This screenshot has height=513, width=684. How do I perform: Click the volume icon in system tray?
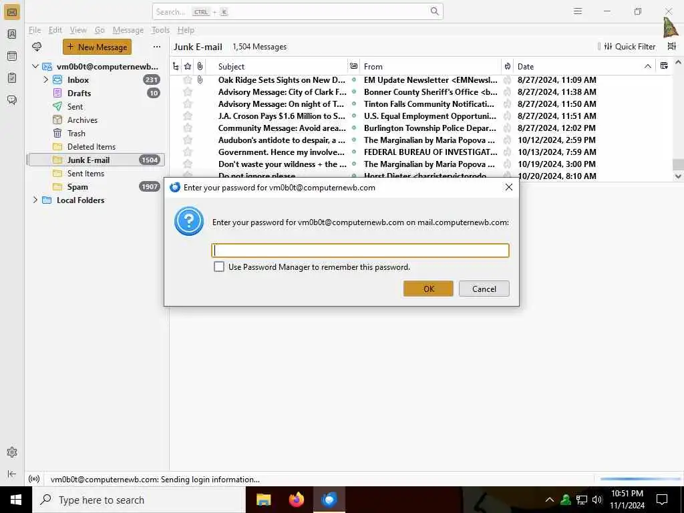pyautogui.click(x=597, y=500)
